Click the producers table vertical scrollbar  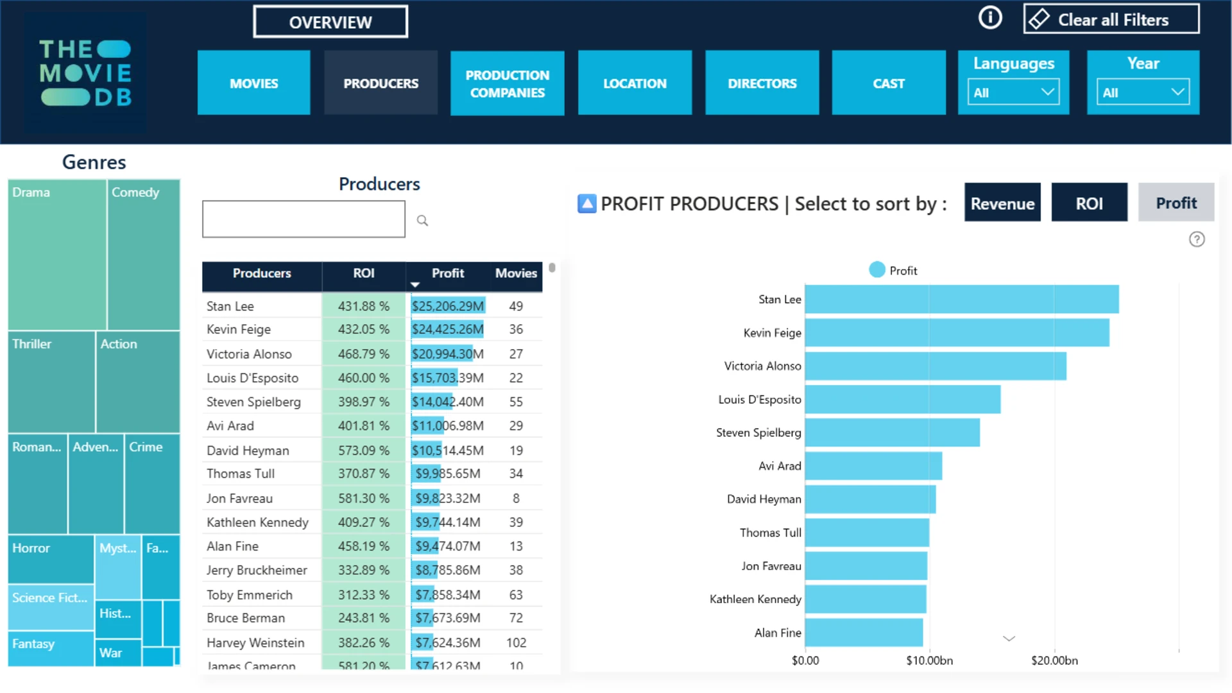(552, 268)
